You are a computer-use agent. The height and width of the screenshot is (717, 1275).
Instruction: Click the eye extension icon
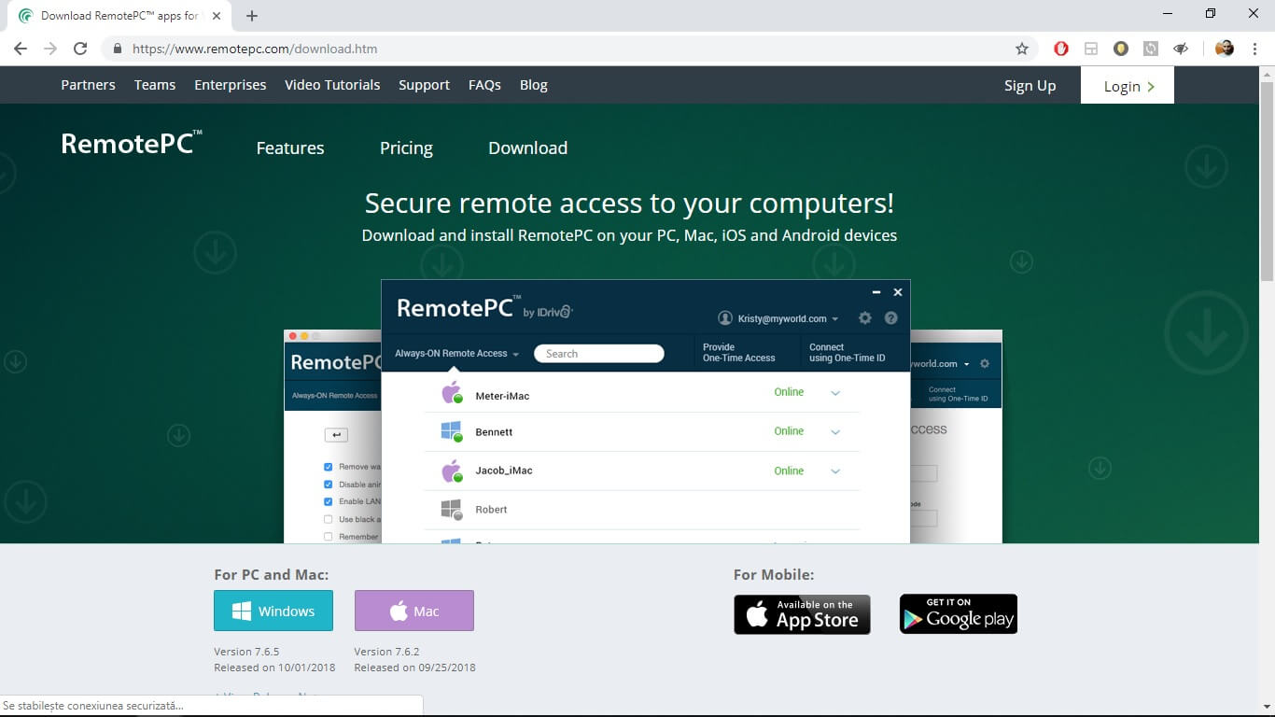tap(1181, 49)
